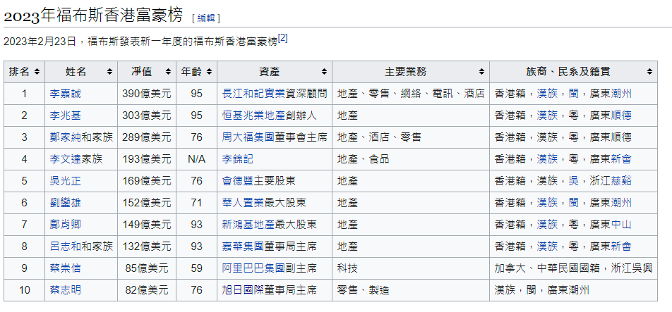Image resolution: width=672 pixels, height=312 pixels.
Task: Sort table by 主要業務 column arrows
Action: pyautogui.click(x=481, y=72)
